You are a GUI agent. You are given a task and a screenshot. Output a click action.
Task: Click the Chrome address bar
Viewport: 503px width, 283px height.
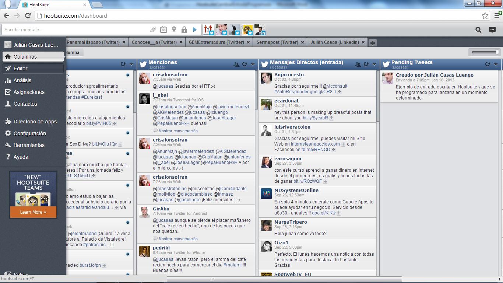pos(258,16)
